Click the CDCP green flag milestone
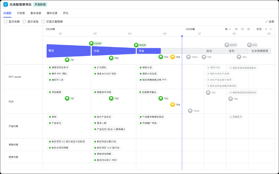 tap(91, 43)
